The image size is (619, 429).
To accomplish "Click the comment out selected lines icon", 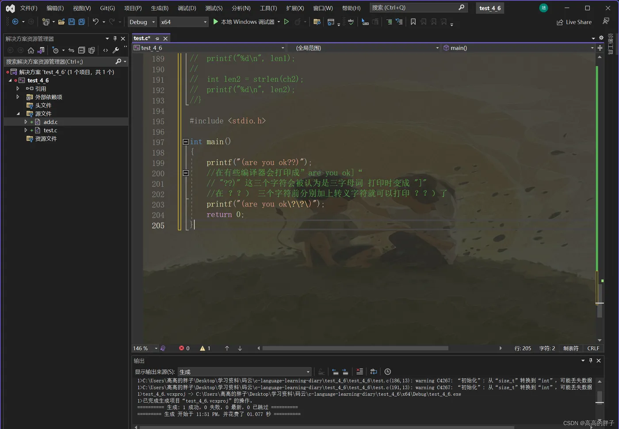I will (389, 22).
